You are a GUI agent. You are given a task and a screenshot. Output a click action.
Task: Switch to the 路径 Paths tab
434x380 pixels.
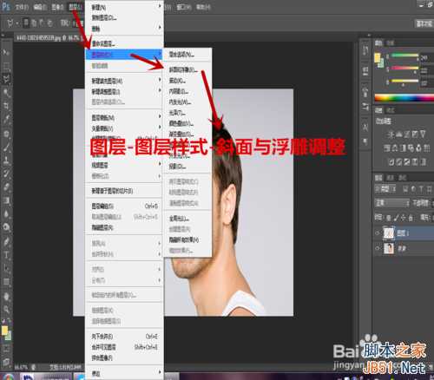pyautogui.click(x=403, y=177)
